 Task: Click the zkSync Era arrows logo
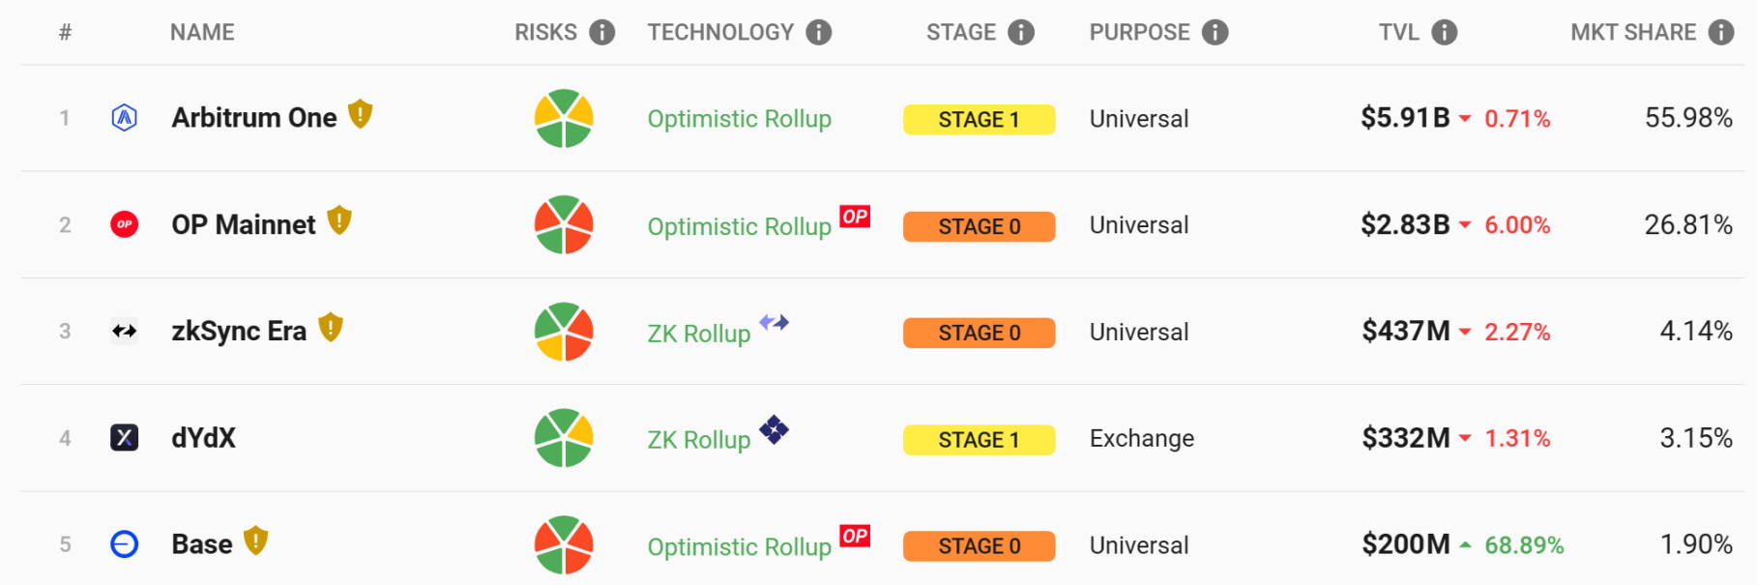click(x=125, y=332)
